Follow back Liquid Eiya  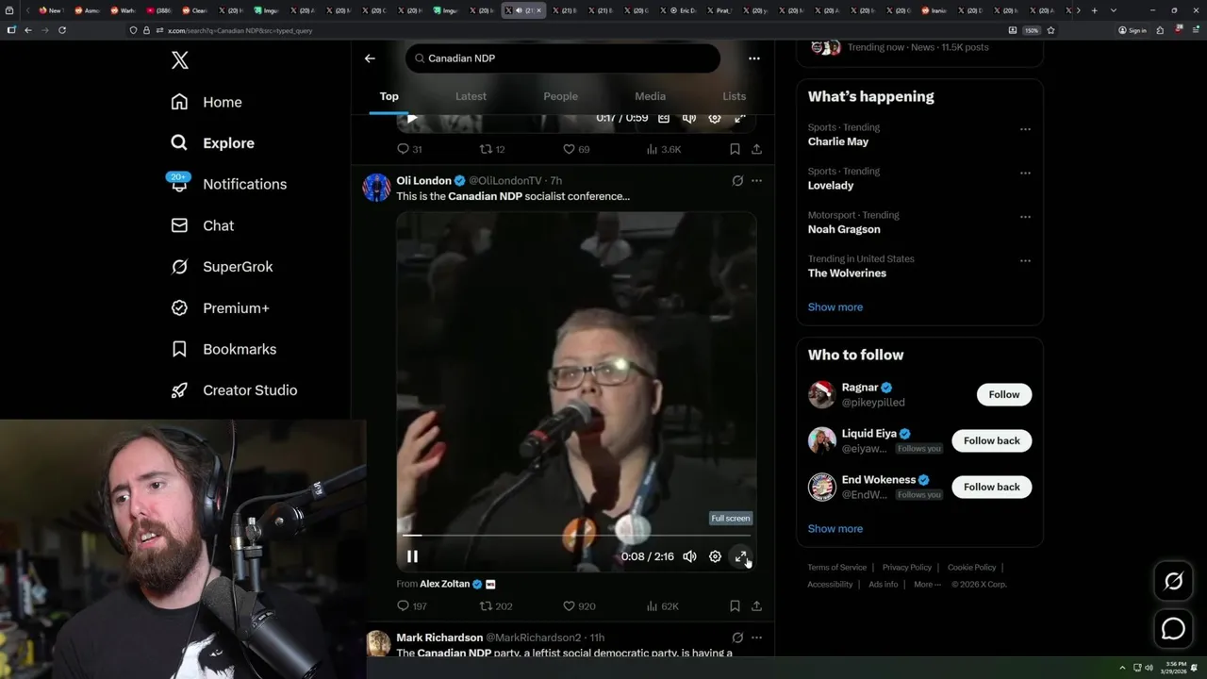(x=991, y=440)
